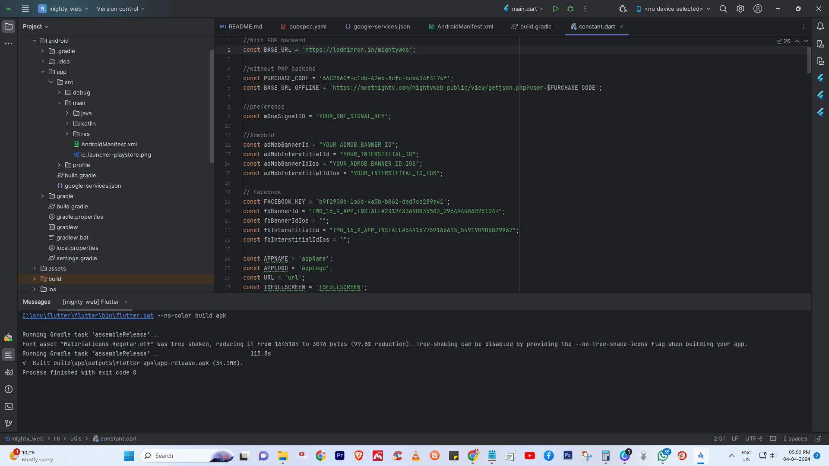Click the green Run button
Screen dimensions: 829x466
pyautogui.click(x=556, y=9)
